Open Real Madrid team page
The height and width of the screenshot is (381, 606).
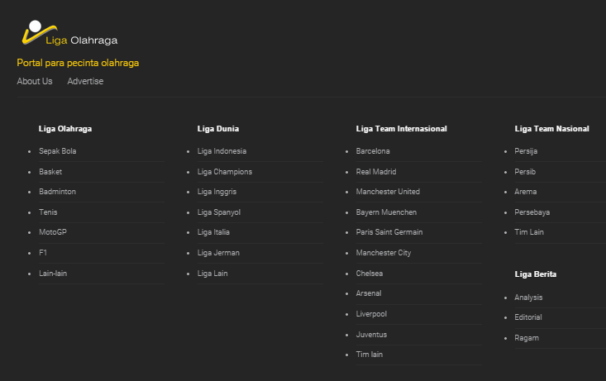pyautogui.click(x=376, y=172)
